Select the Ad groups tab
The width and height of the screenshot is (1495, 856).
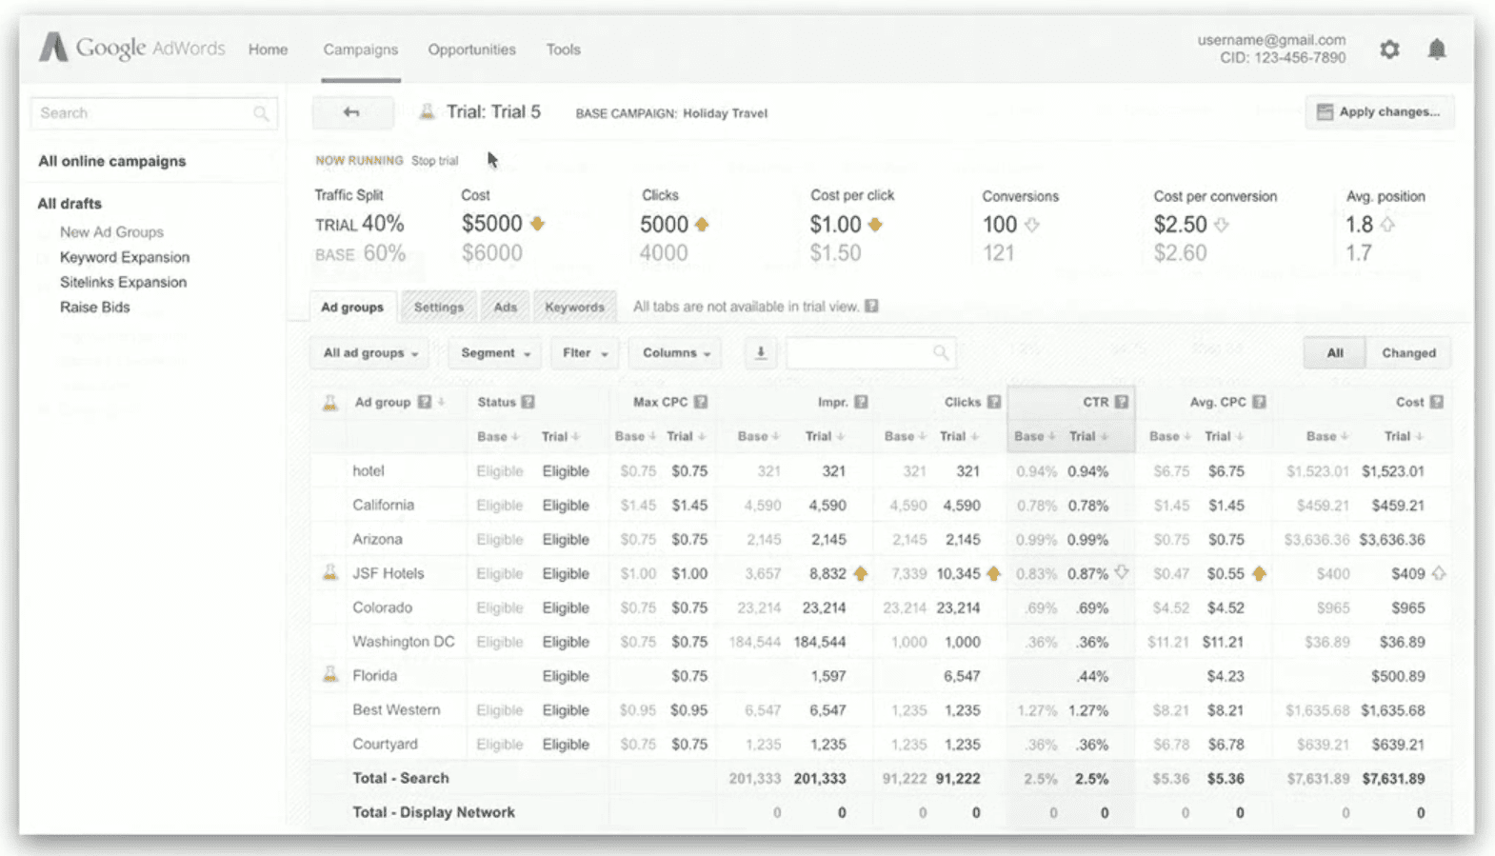[352, 307]
